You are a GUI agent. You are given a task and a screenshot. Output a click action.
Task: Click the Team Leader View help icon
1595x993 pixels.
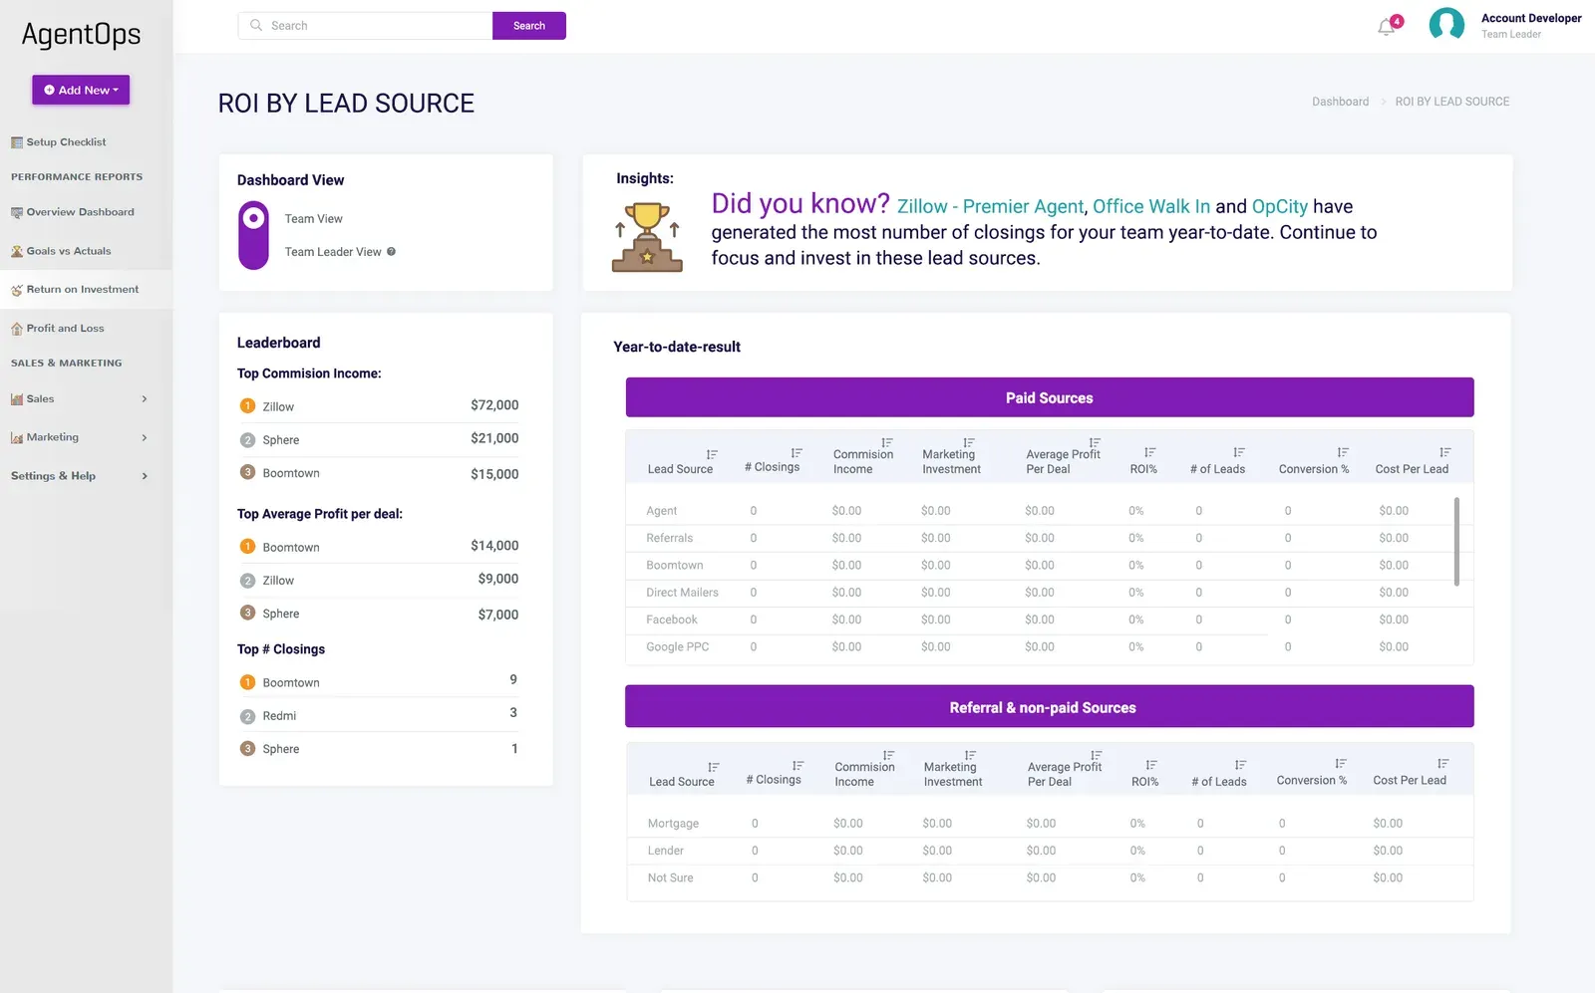391,252
